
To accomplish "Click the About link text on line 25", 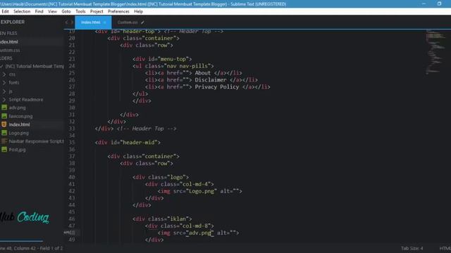I will click(203, 73).
